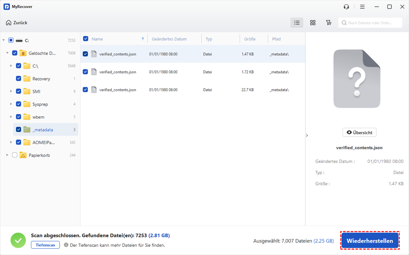Collapse the C: drive tree node
The image size is (409, 255).
[x=3, y=40]
